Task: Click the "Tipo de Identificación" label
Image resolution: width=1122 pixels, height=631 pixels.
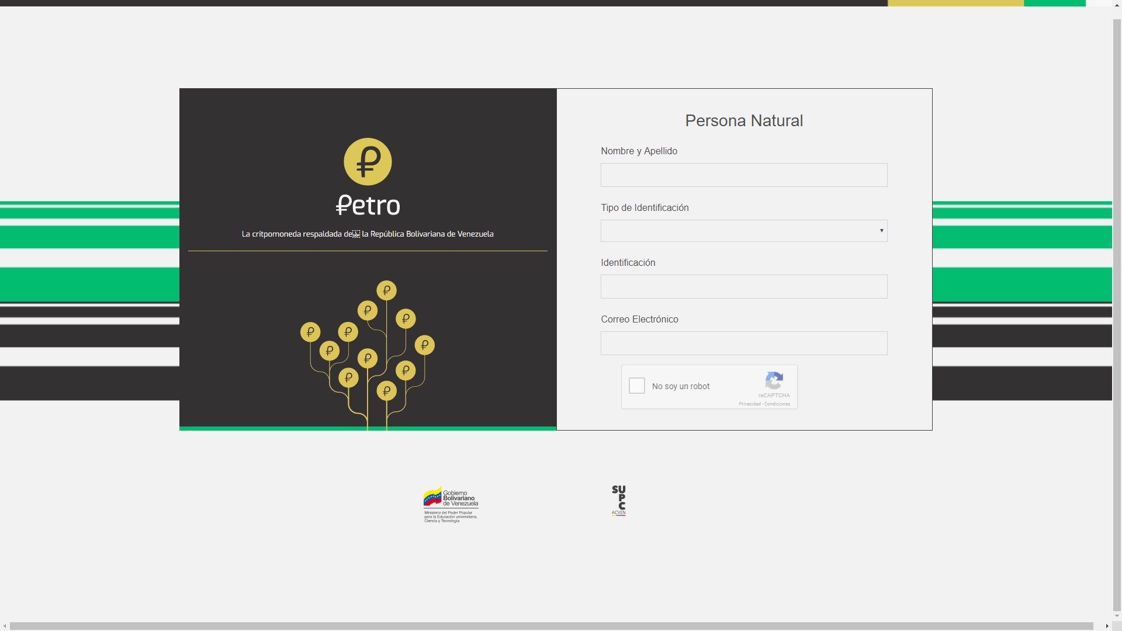Action: 645,207
